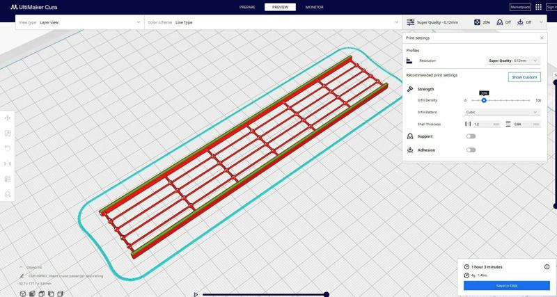The height and width of the screenshot is (297, 557).
Task: Click the clock icon beside print time
Action: pos(466,267)
